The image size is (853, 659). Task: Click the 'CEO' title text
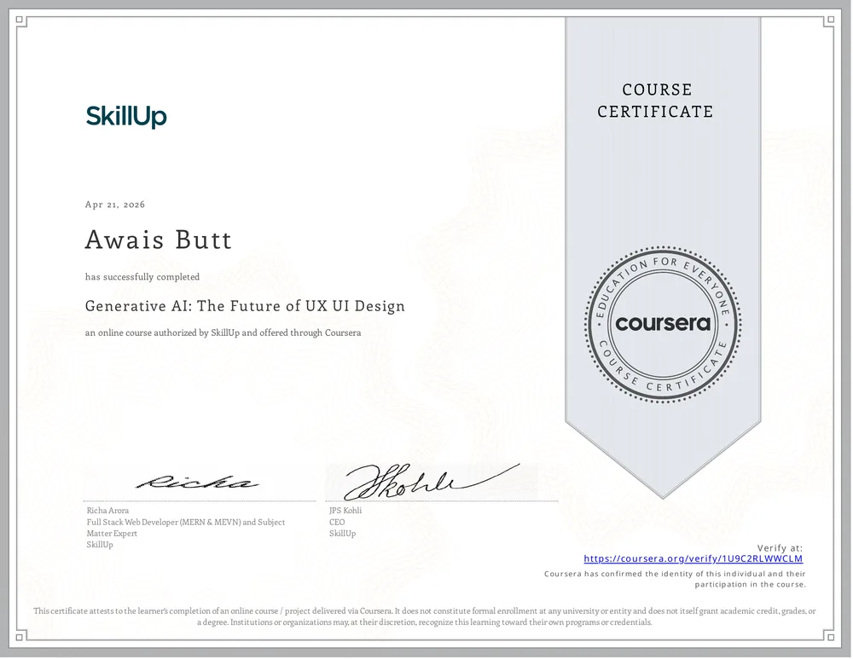[x=337, y=522]
